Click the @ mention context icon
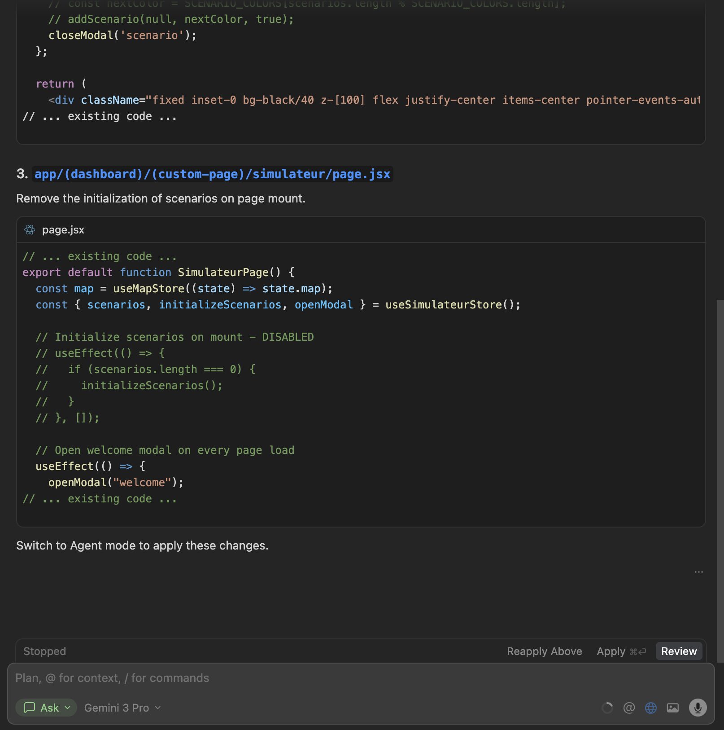The width and height of the screenshot is (724, 730). click(x=629, y=708)
